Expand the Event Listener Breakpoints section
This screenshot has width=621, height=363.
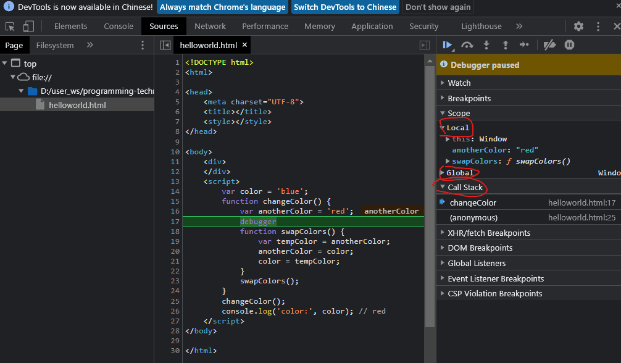click(495, 278)
